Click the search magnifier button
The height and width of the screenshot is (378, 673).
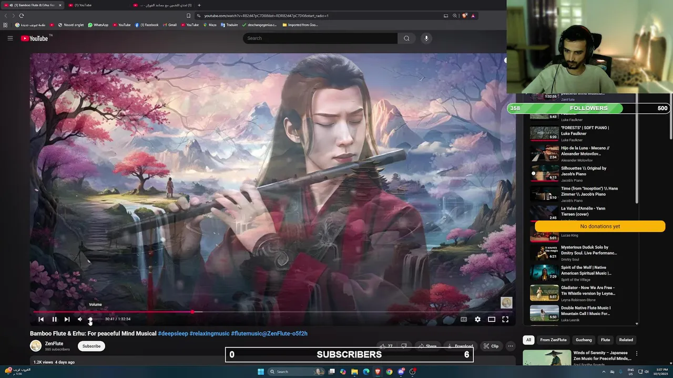pos(406,38)
